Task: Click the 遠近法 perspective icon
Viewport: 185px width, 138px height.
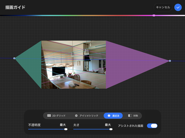Action: pyautogui.click(x=109, y=116)
